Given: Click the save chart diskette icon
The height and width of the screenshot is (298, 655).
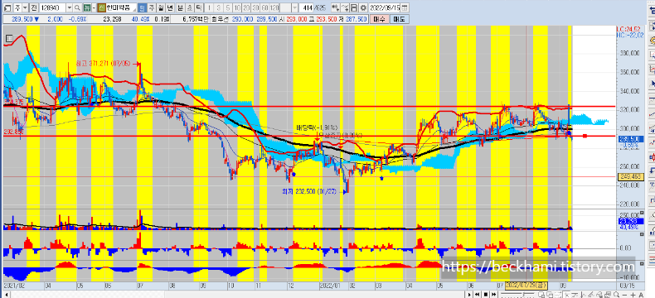Looking at the screenshot, I should 354,8.
